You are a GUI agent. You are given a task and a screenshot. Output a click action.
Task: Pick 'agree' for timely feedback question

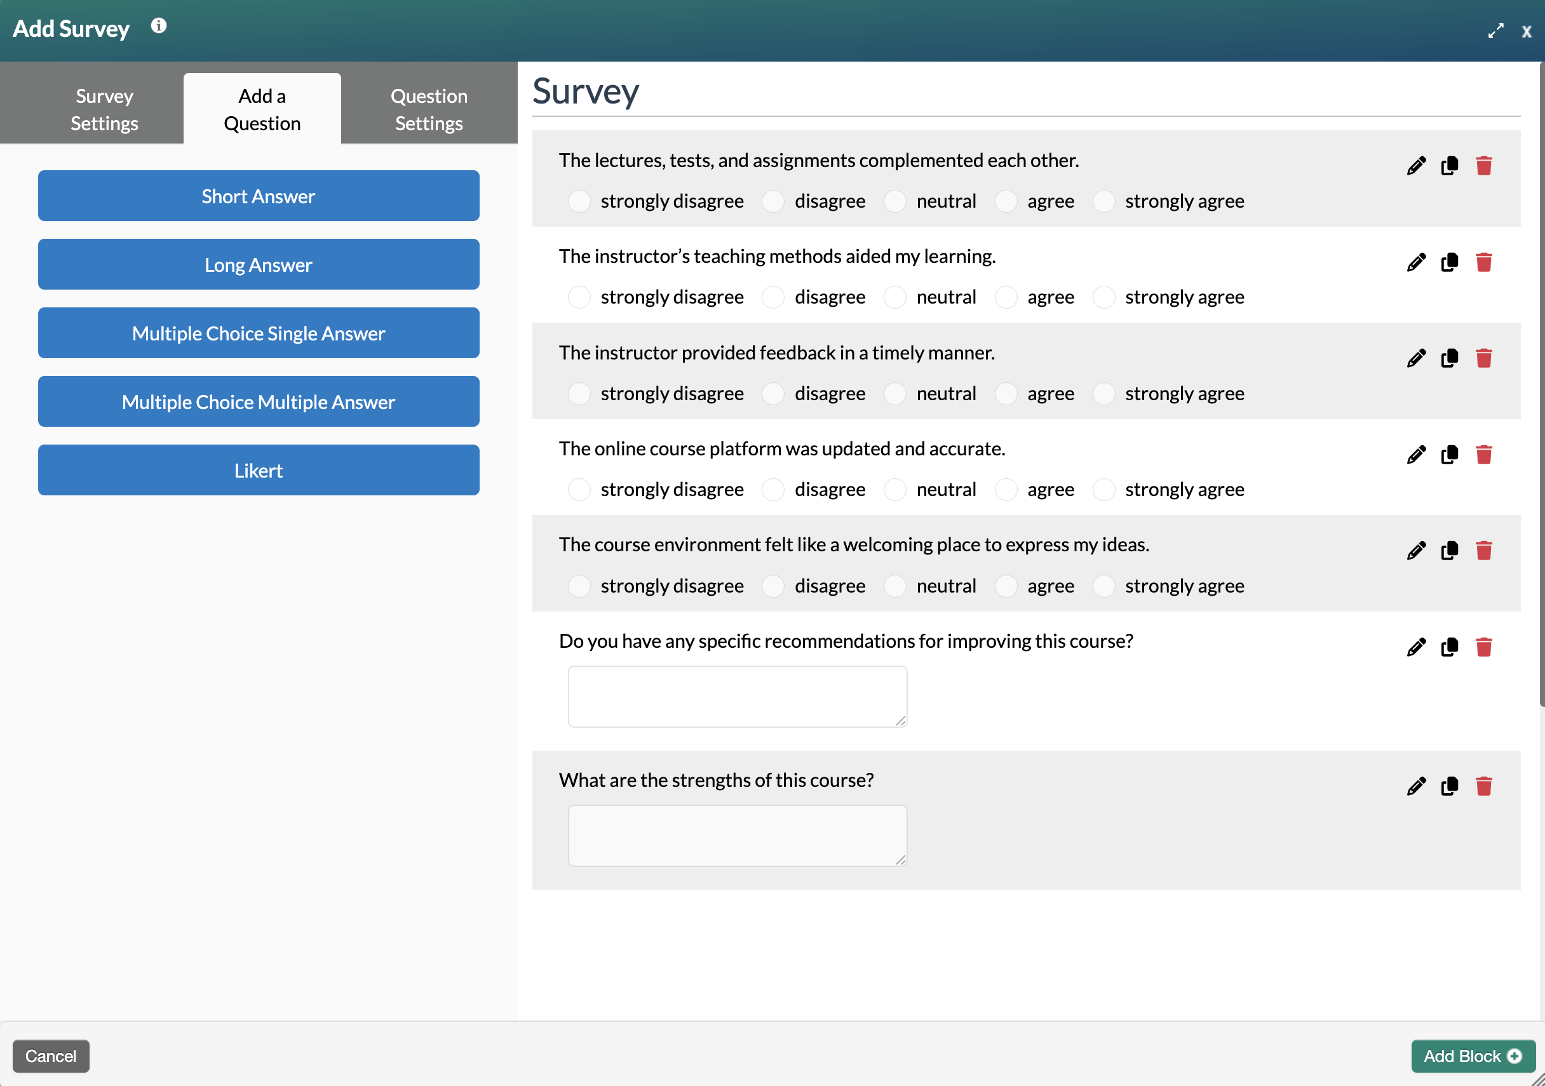pyautogui.click(x=1005, y=393)
